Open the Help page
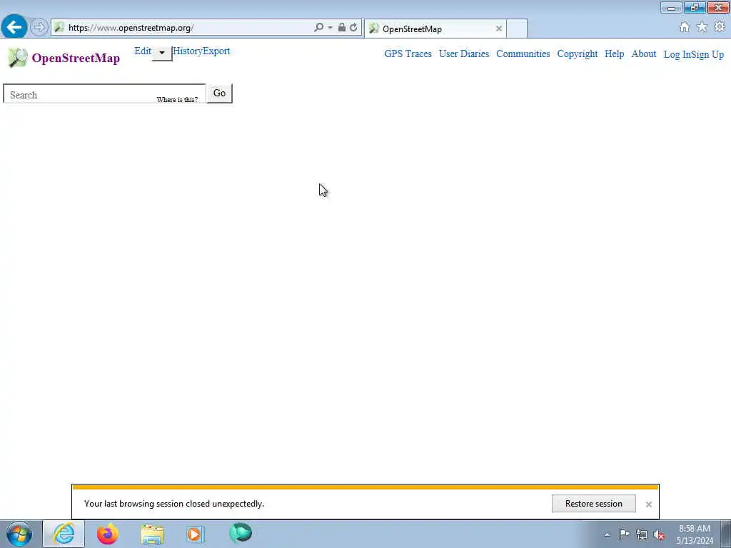731x548 pixels. (x=614, y=54)
